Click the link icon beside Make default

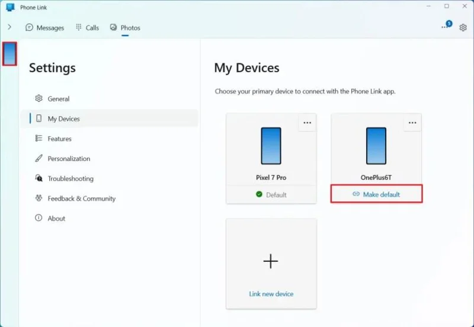(356, 194)
